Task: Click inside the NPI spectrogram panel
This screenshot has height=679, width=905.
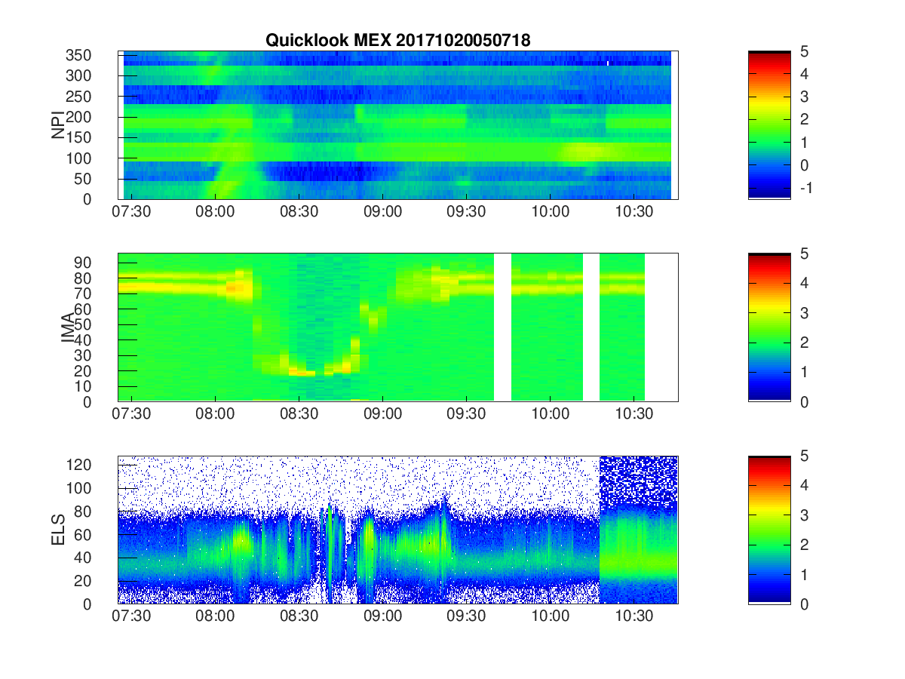Action: [397, 125]
